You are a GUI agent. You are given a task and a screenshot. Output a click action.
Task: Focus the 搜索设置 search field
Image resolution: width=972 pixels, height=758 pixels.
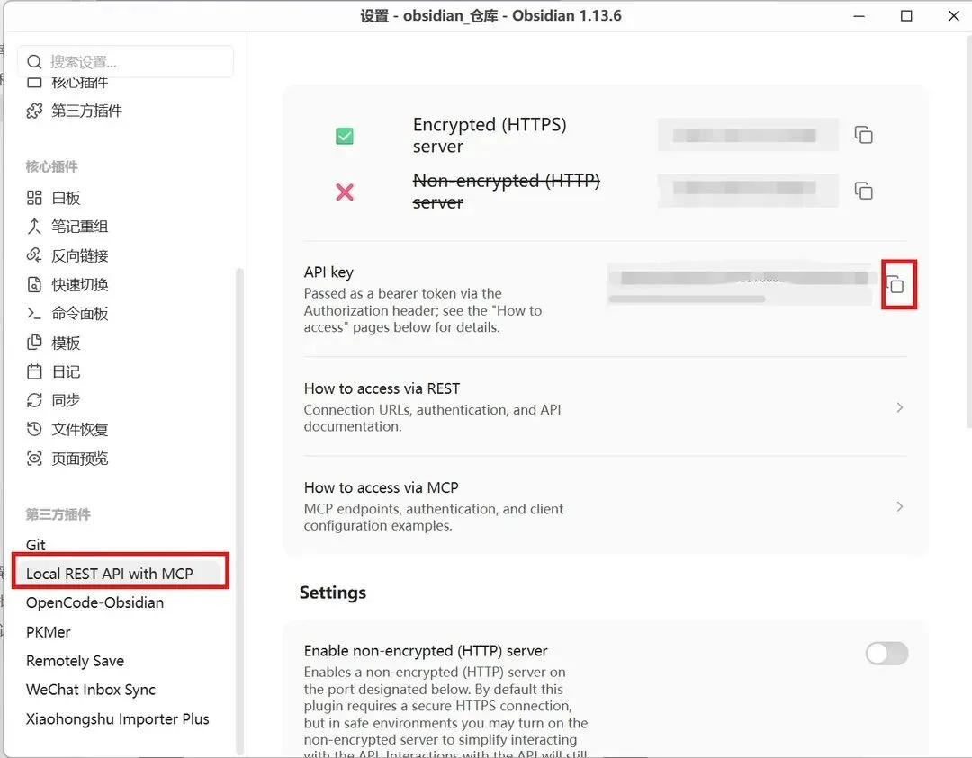(126, 61)
